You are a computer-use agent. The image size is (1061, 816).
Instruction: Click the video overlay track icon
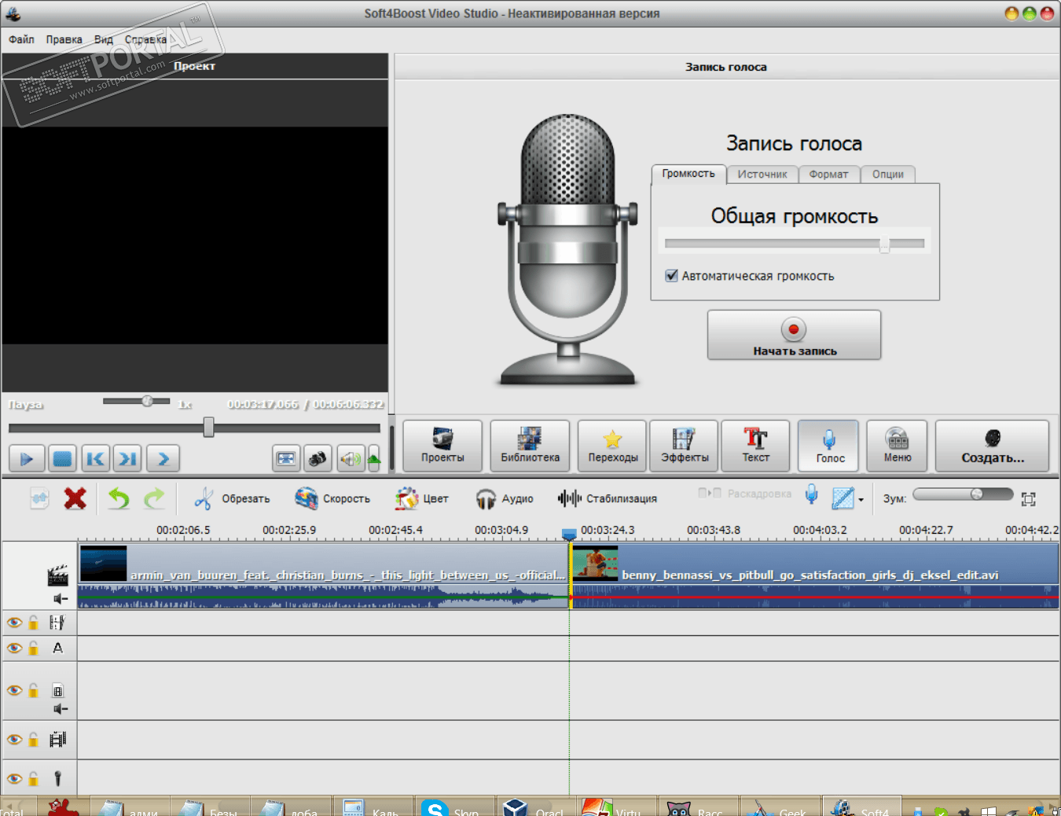(x=57, y=690)
